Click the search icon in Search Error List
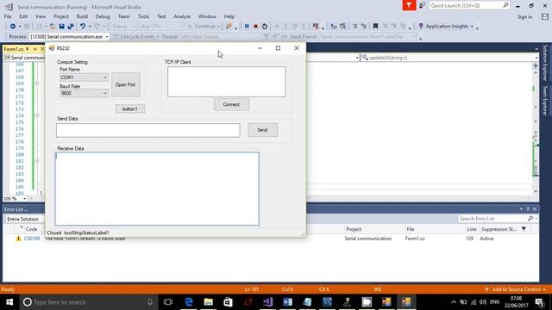This screenshot has height=310, width=552. [530, 219]
